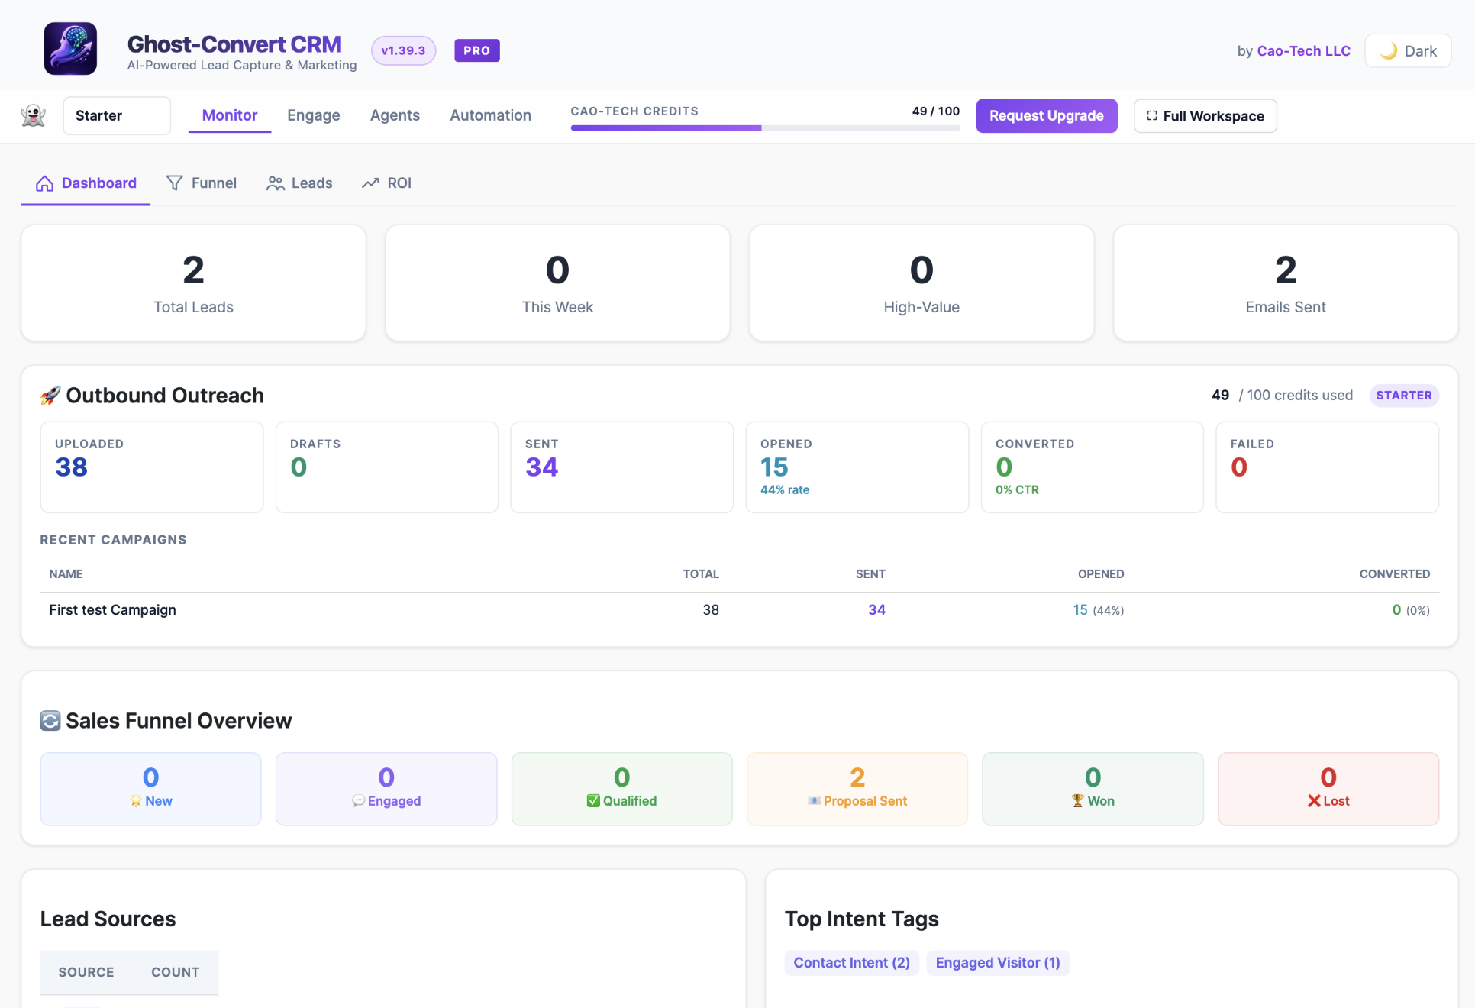Open the Cao-Tech LLC link
This screenshot has height=1008, width=1475.
click(x=1303, y=51)
